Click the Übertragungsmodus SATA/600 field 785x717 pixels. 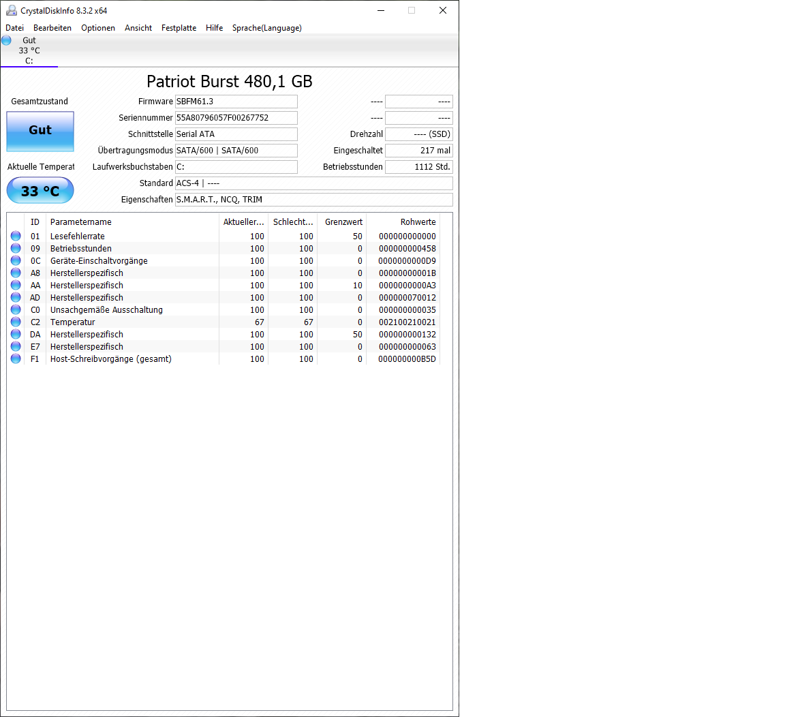236,151
